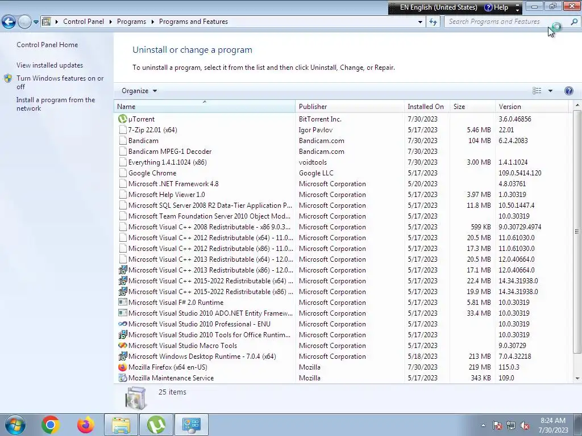This screenshot has height=436, width=582.
Task: Open Firefox from the taskbar
Action: [86, 425]
